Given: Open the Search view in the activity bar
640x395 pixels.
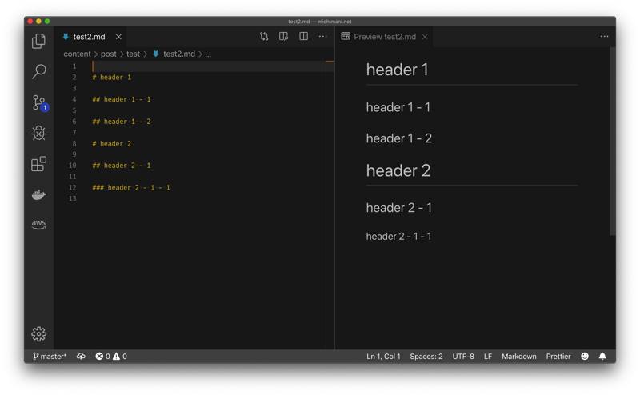Looking at the screenshot, I should tap(38, 71).
